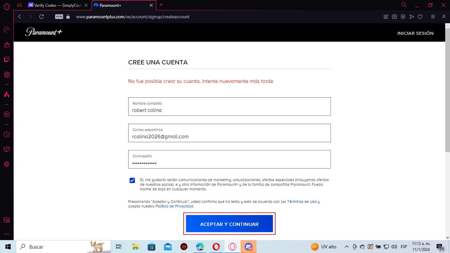The image size is (450, 253).
Task: Open Opera GX from taskbar
Action: pyautogui.click(x=232, y=247)
